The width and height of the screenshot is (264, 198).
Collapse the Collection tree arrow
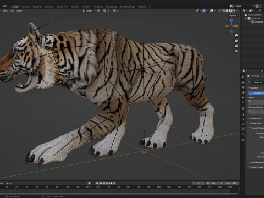pyautogui.click(x=246, y=18)
